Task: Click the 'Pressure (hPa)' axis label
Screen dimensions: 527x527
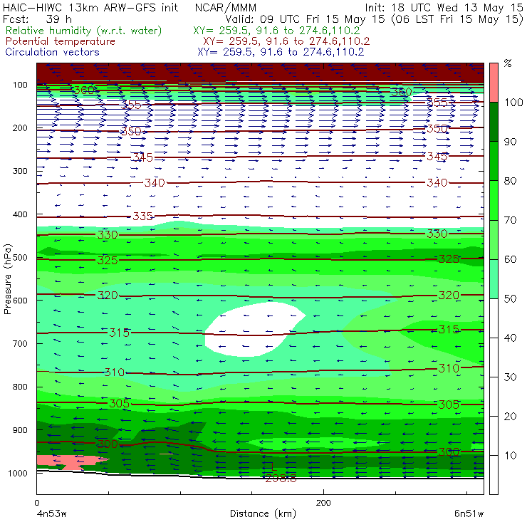Action: pyautogui.click(x=7, y=279)
